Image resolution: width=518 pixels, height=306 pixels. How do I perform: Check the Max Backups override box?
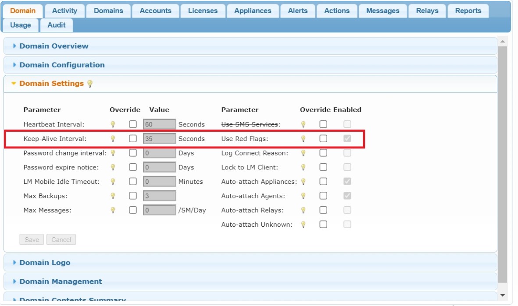click(x=133, y=196)
